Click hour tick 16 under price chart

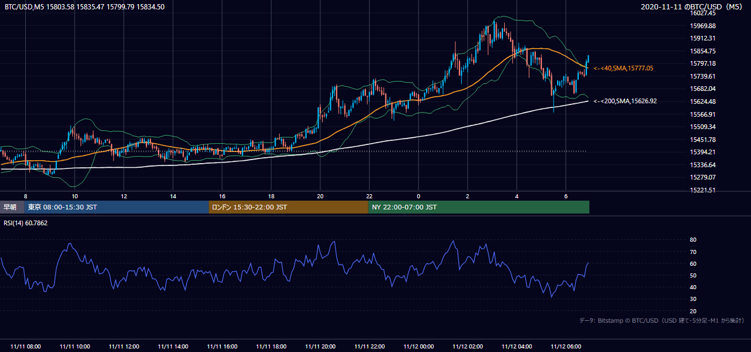[x=222, y=196]
